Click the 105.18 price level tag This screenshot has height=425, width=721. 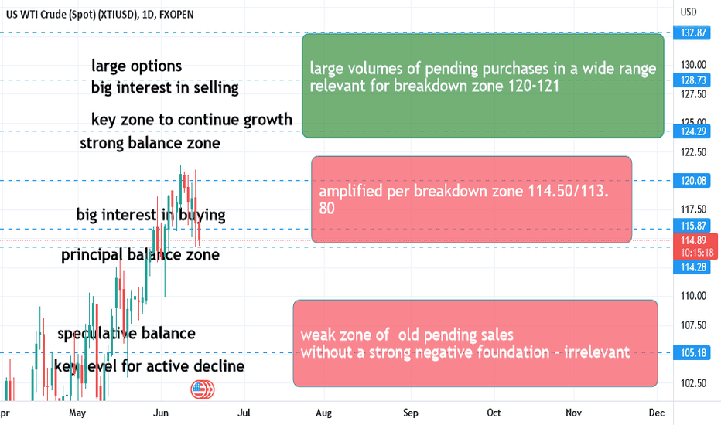(693, 353)
